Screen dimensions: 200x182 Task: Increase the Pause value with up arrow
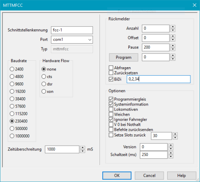tap(173, 46)
